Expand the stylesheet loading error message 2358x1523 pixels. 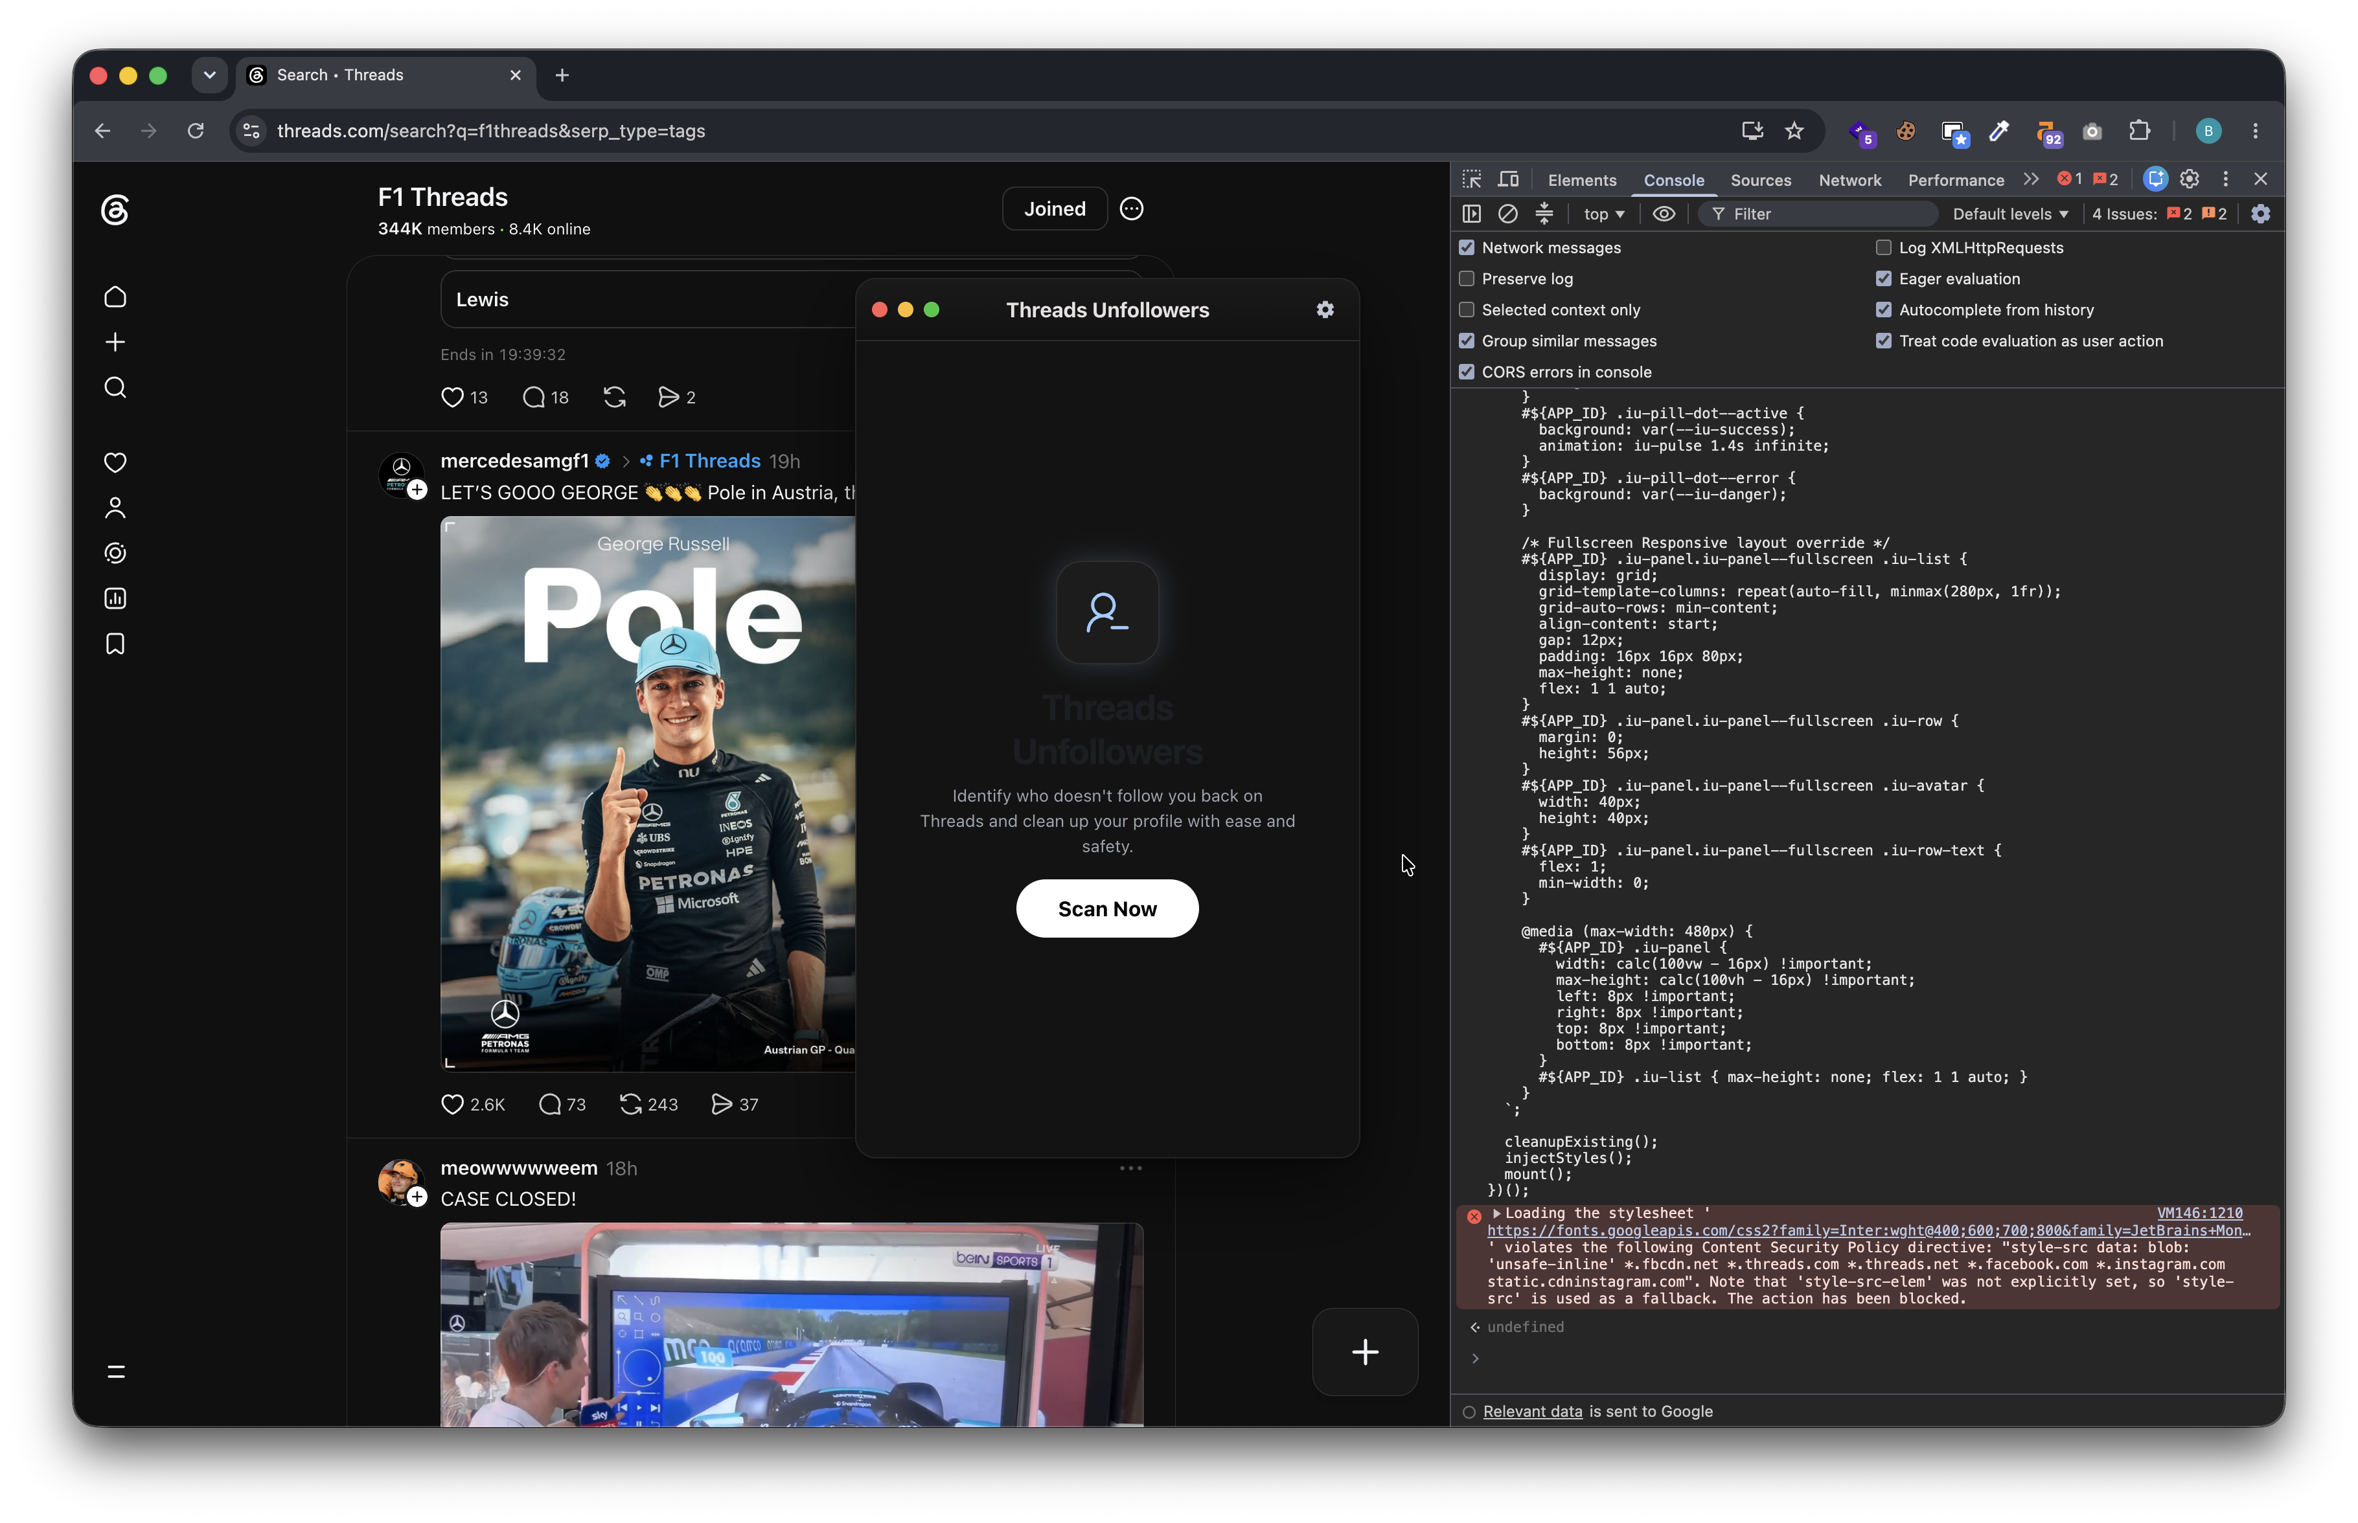tap(1496, 1212)
